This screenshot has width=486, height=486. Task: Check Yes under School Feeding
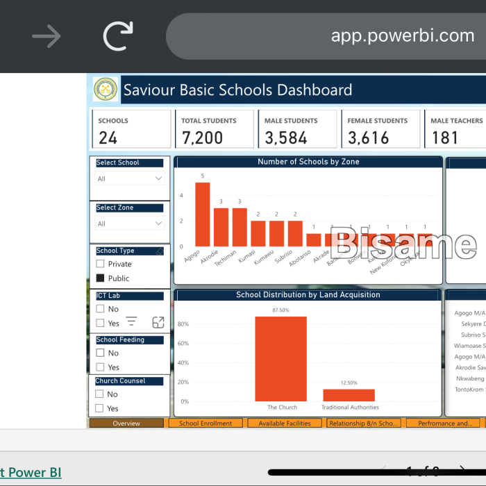tap(100, 367)
